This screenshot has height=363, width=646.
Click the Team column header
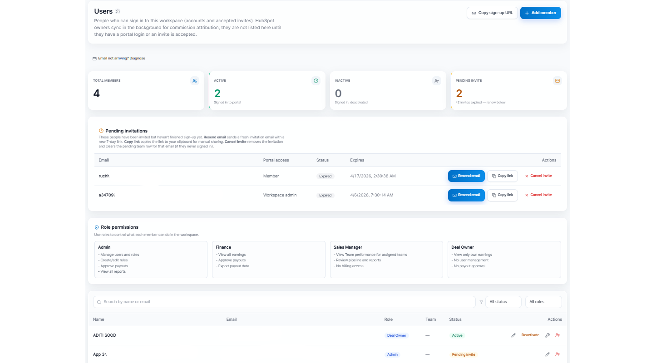[431, 319]
